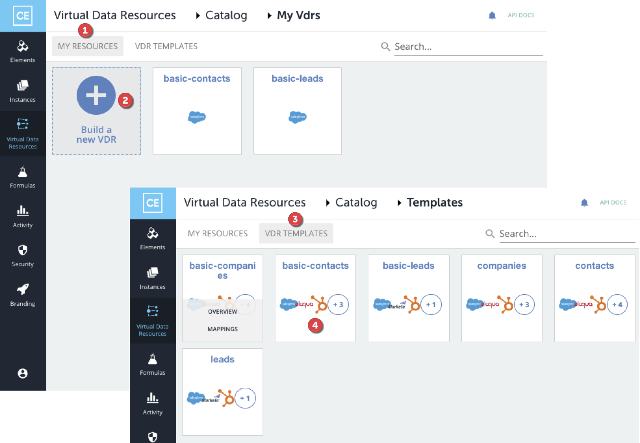This screenshot has height=443, width=640.
Task: Open Instances in the left sidebar
Action: tap(22, 91)
